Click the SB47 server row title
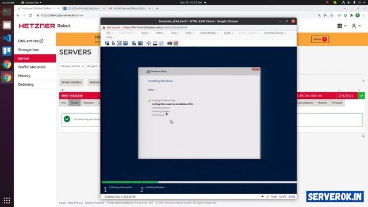This screenshot has width=368, height=207. 72,96
